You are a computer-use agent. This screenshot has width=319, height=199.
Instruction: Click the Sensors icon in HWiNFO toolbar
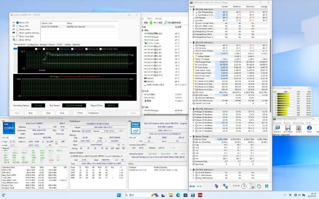pos(298,128)
